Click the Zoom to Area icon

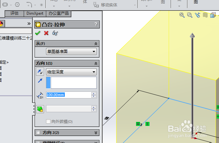click(190, 15)
